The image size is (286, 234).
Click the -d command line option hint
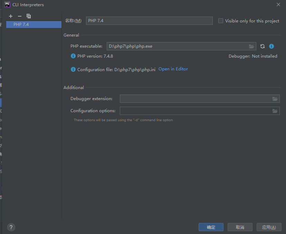[123, 120]
